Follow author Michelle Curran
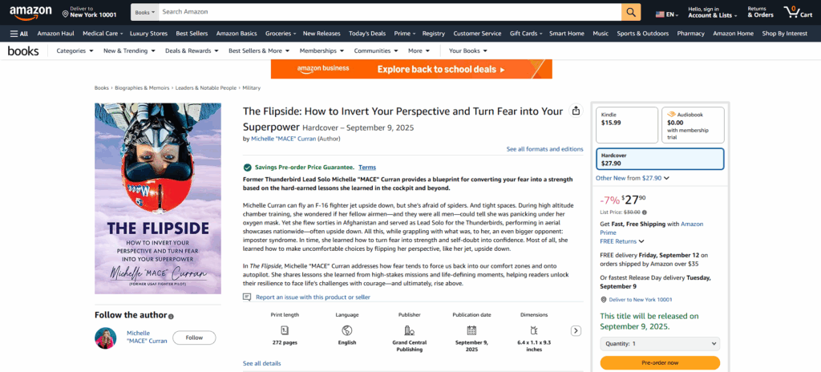The width and height of the screenshot is (821, 372). (x=194, y=338)
